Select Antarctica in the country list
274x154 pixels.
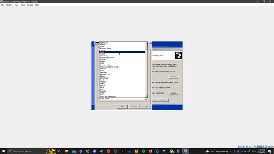[x=122, y=56]
